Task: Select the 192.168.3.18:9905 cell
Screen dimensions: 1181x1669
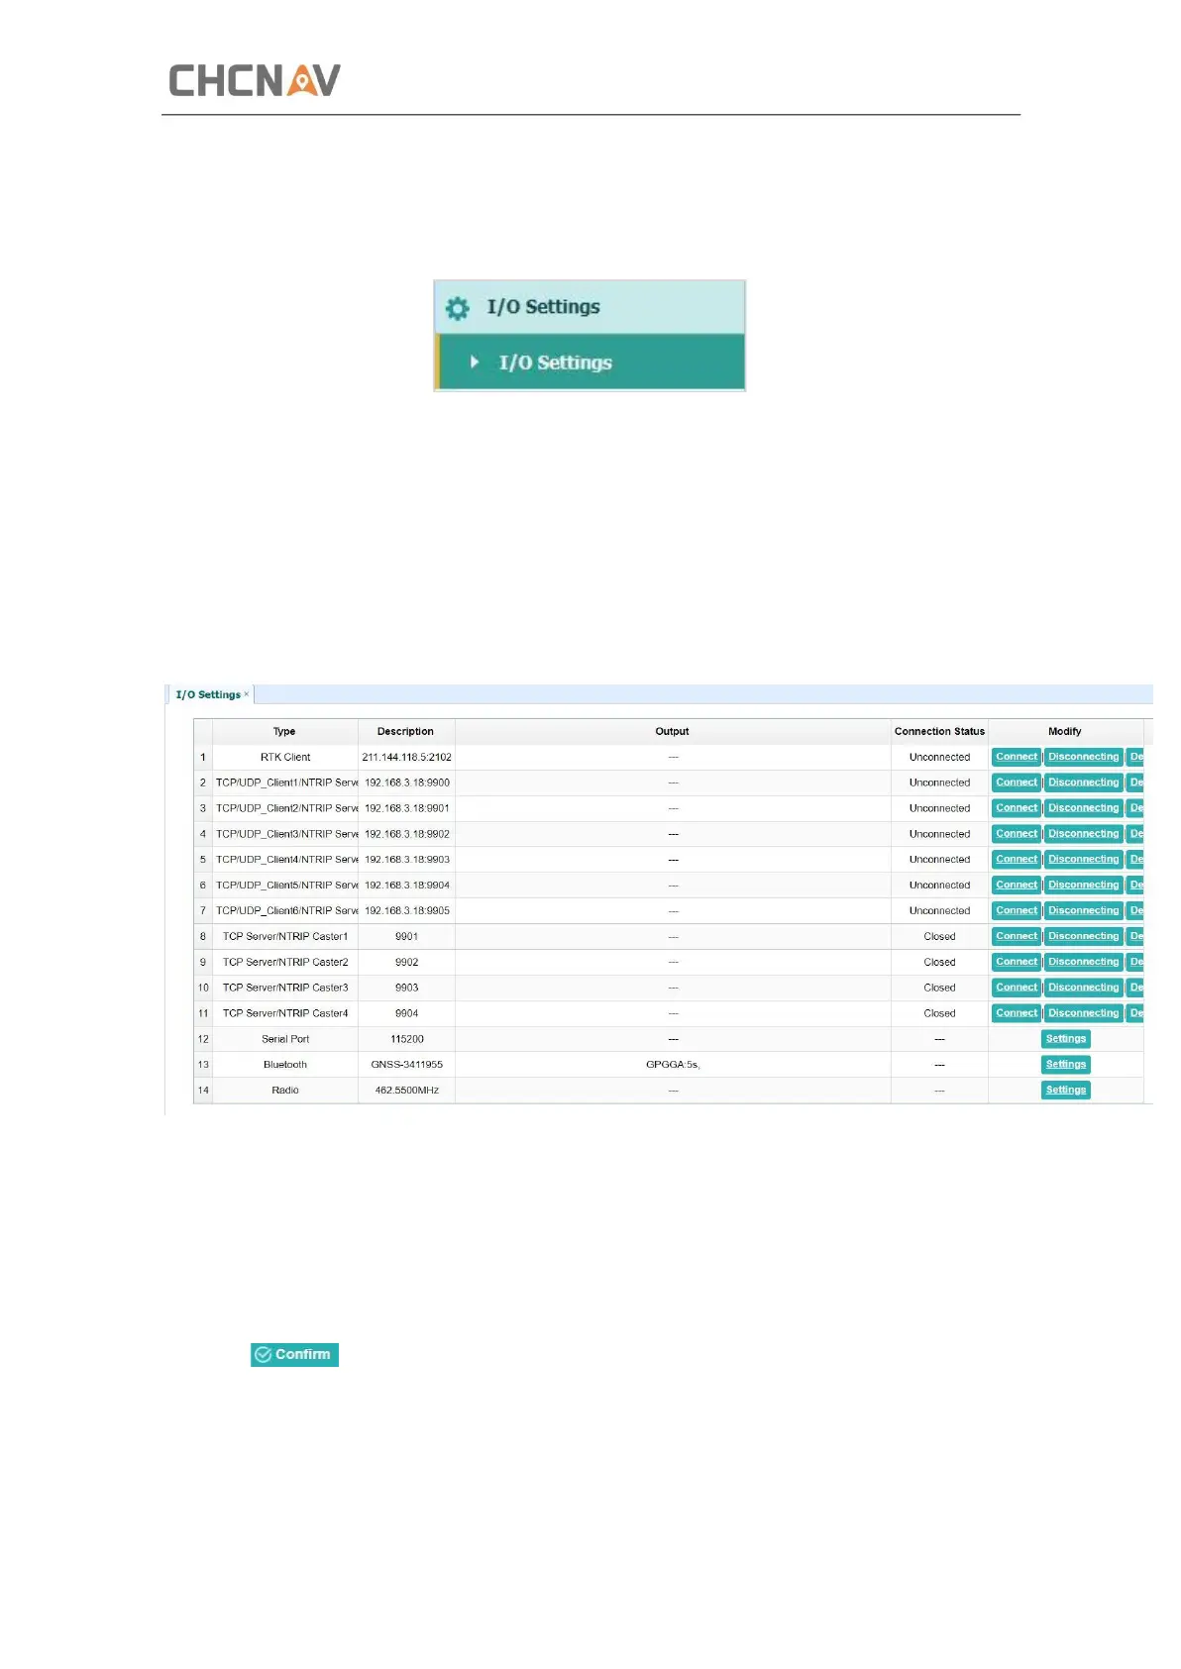Action: [x=406, y=911]
